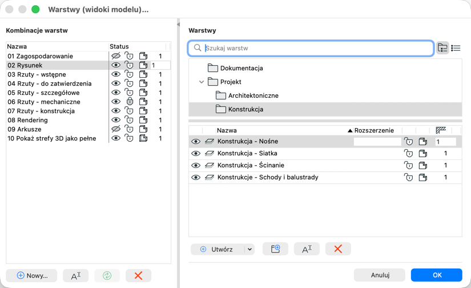Image resolution: width=471 pixels, height=288 pixels.
Task: Click 3D mode icon for 10 Pokaż strefy 3D
Action: click(143, 138)
